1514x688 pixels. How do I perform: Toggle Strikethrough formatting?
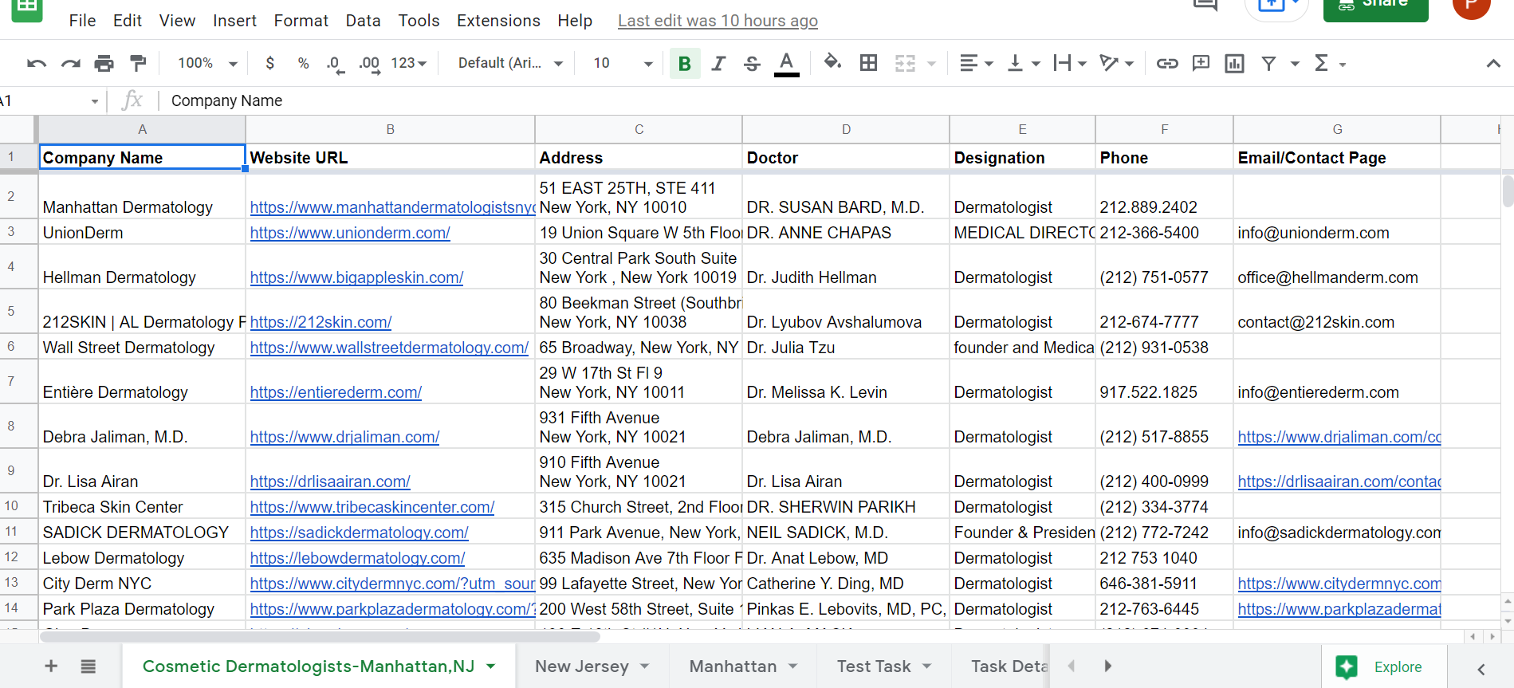(x=752, y=63)
